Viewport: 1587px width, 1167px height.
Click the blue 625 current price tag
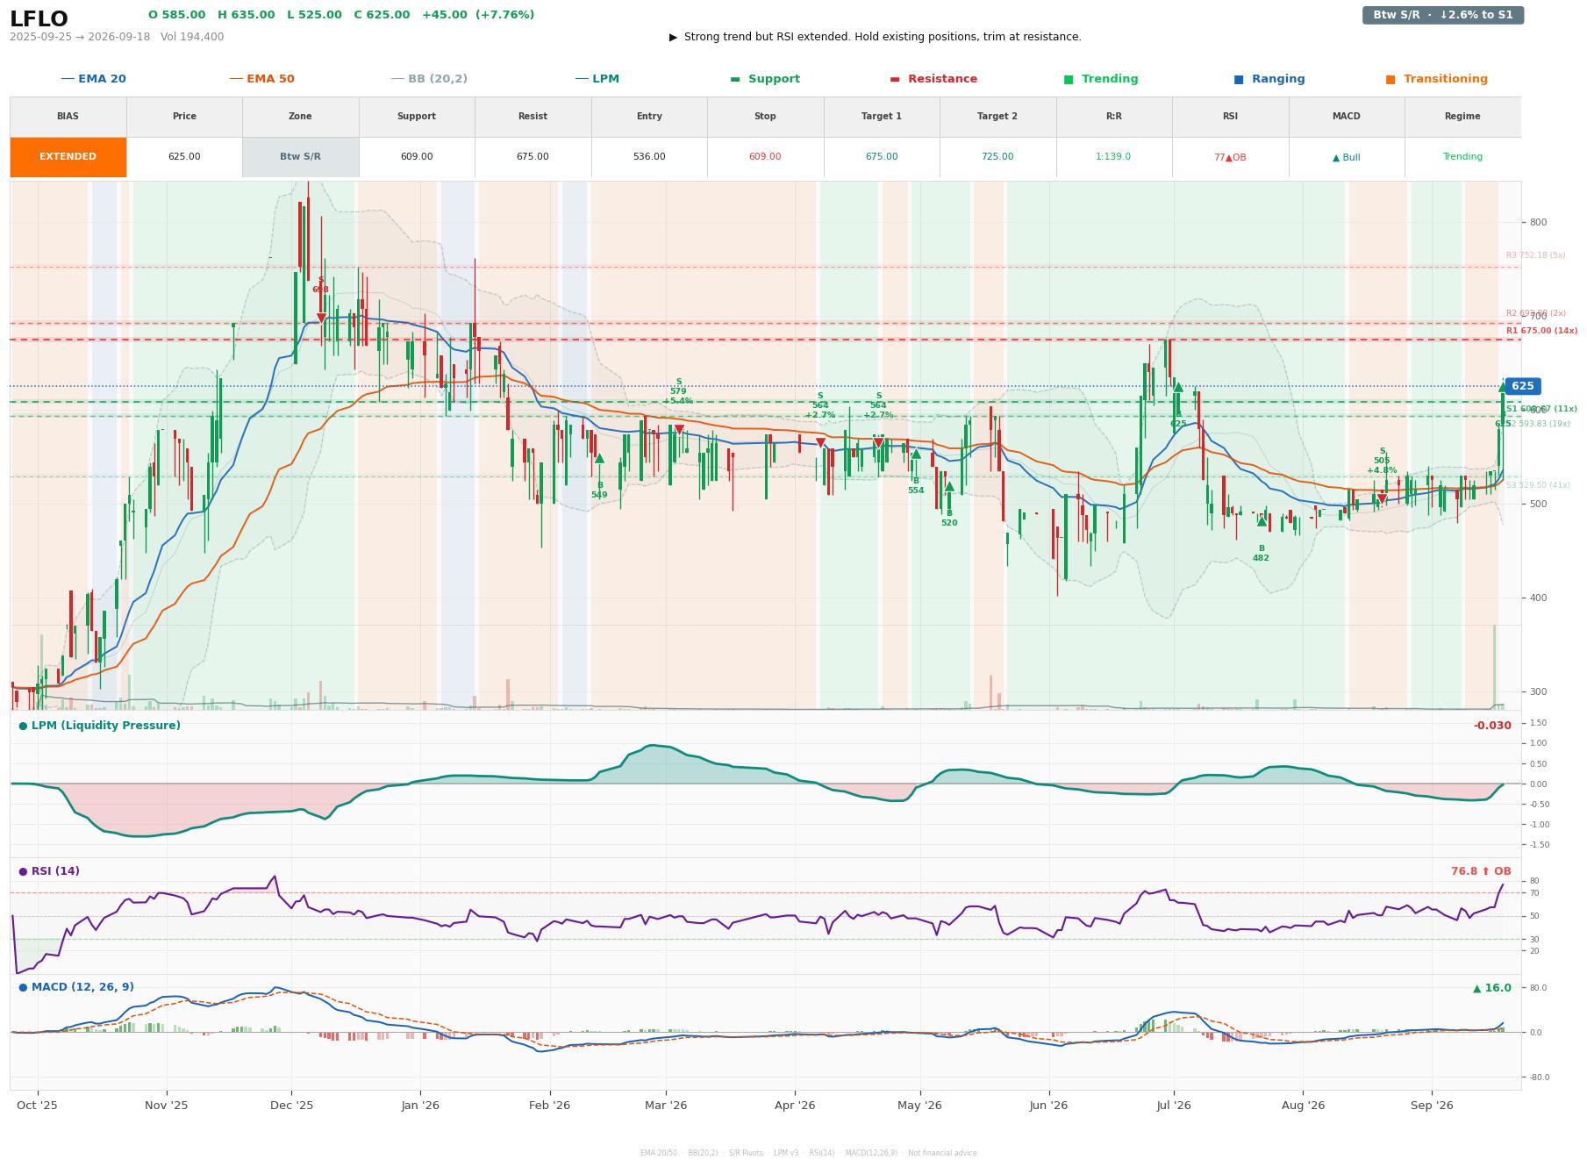pos(1522,386)
